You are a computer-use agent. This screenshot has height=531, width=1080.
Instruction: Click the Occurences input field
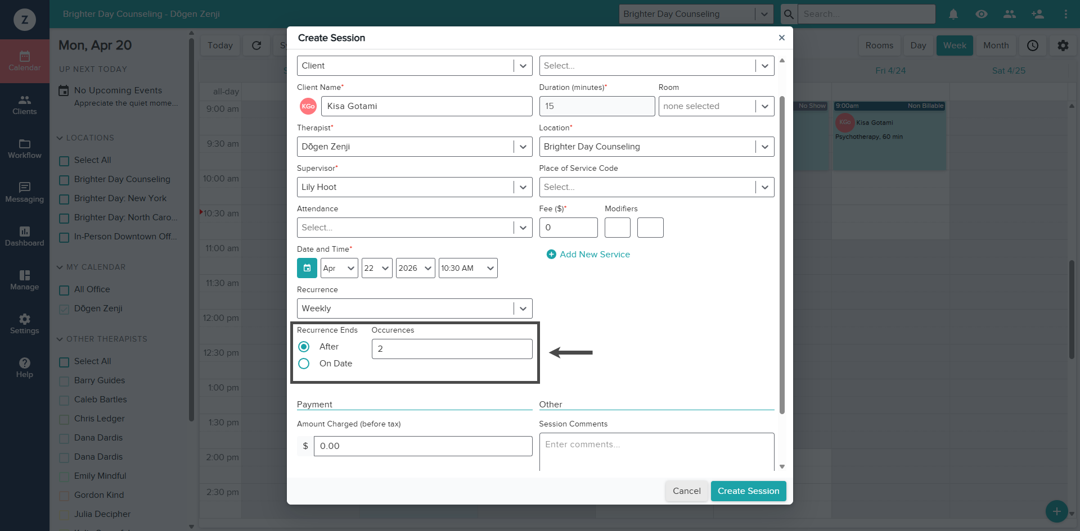point(452,349)
